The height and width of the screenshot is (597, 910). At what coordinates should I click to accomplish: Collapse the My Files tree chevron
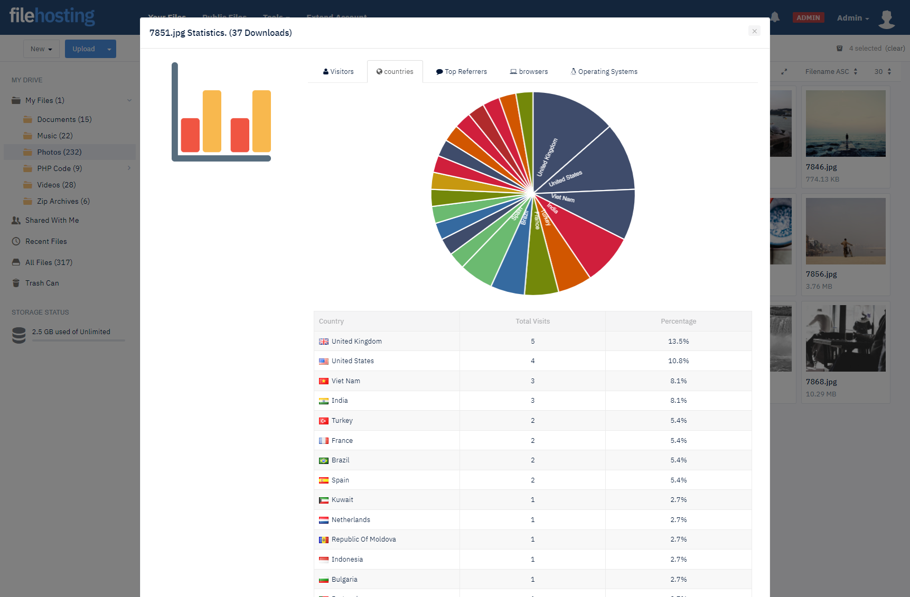tap(129, 100)
